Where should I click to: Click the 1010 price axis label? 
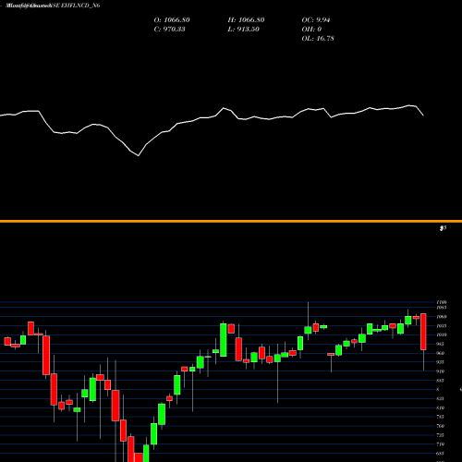tap(441, 335)
